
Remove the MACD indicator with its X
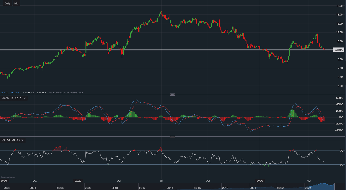click(x=24, y=98)
